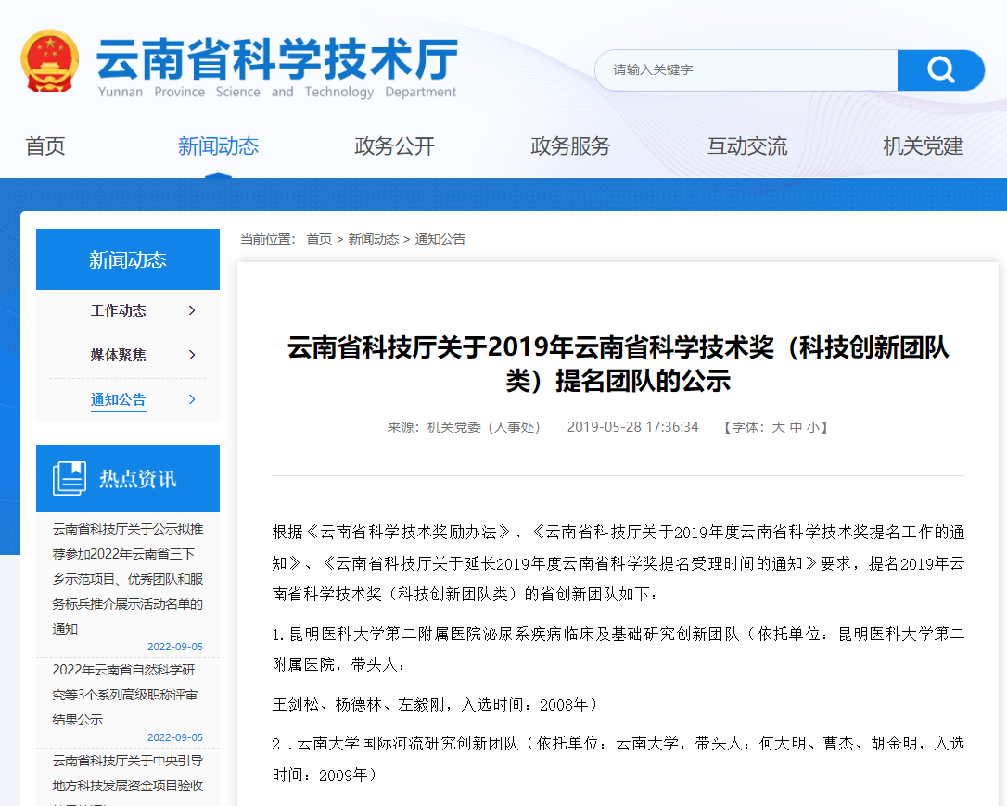Expand the 工作动态 chevron arrow
Screen dimensions: 1007x806
[x=191, y=310]
